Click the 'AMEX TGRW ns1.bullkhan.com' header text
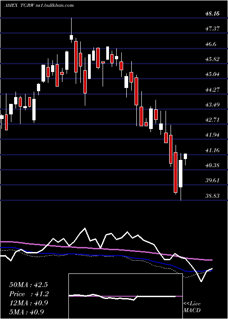 (39, 5)
